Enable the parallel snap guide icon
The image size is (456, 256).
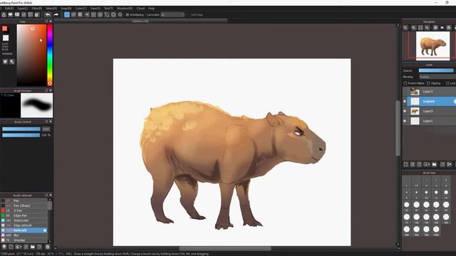point(73,14)
